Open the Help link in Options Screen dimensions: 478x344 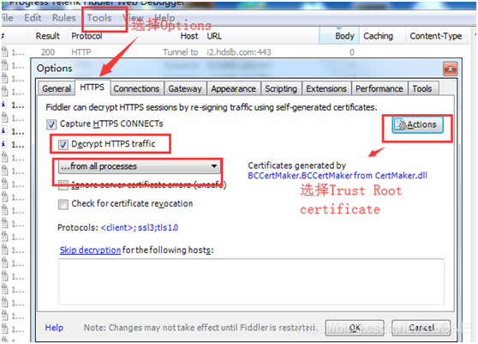(54, 328)
